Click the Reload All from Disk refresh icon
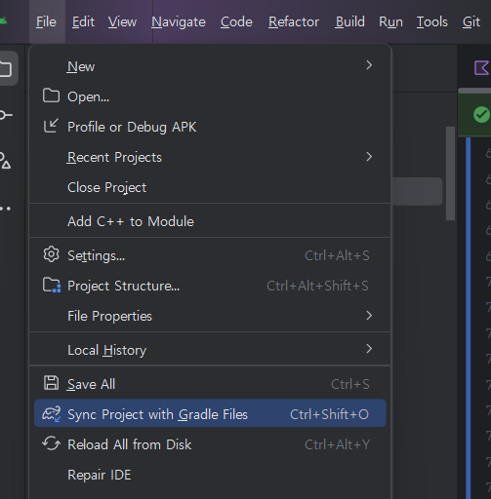The width and height of the screenshot is (491, 499). [x=51, y=443]
